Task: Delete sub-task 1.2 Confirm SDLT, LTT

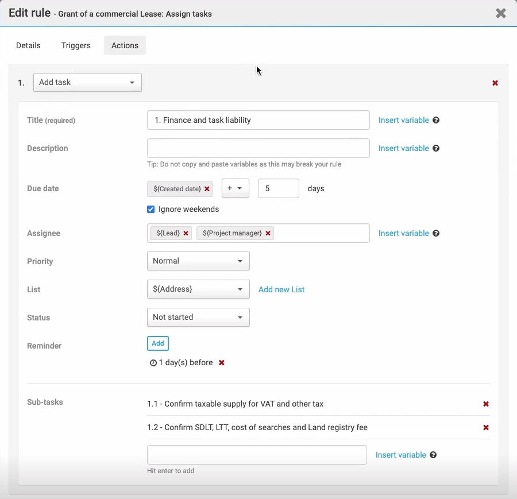Action: tap(486, 428)
